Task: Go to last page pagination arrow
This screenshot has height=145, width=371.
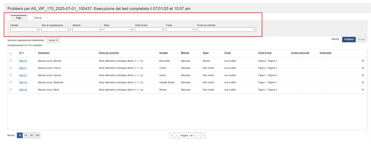Action: click(203, 135)
